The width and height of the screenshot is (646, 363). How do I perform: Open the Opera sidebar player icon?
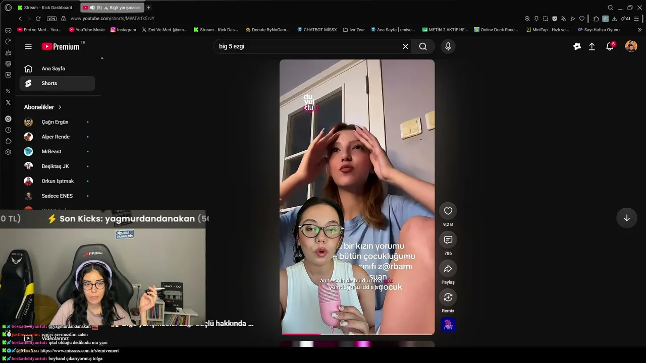tap(8, 119)
